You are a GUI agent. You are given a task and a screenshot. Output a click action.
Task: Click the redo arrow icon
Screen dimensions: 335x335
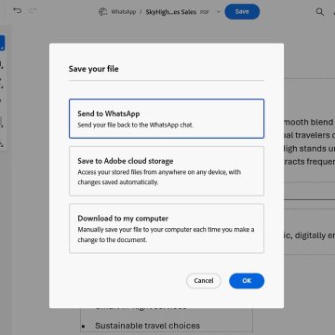[x=33, y=11]
